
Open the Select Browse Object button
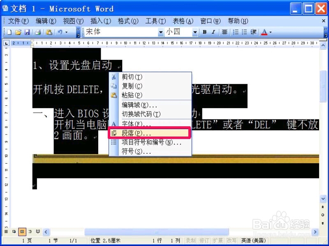point(323,215)
